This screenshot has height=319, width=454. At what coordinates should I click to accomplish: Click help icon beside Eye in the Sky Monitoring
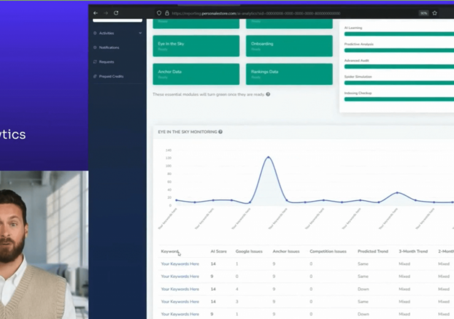tap(221, 132)
